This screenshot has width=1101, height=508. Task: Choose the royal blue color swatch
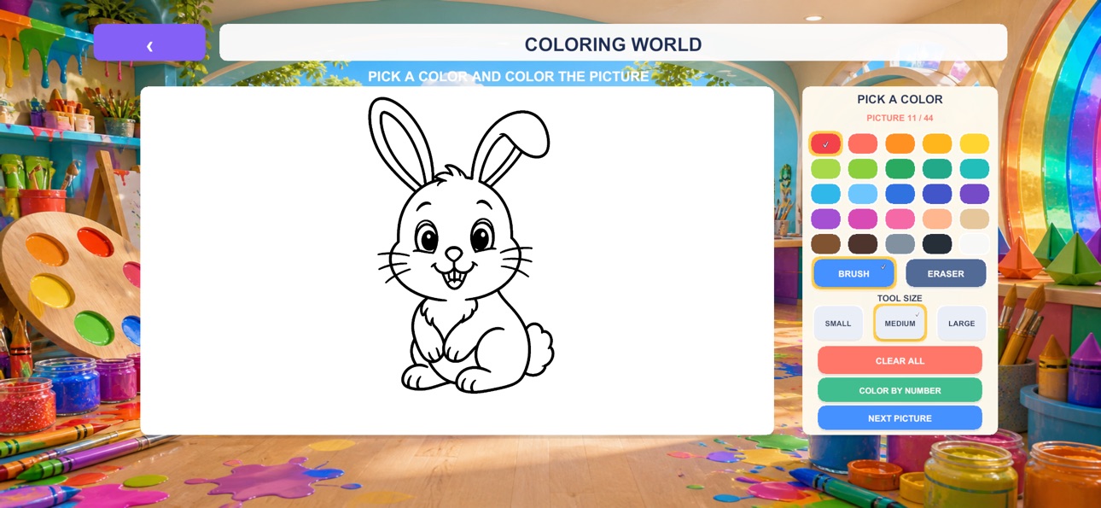click(900, 194)
